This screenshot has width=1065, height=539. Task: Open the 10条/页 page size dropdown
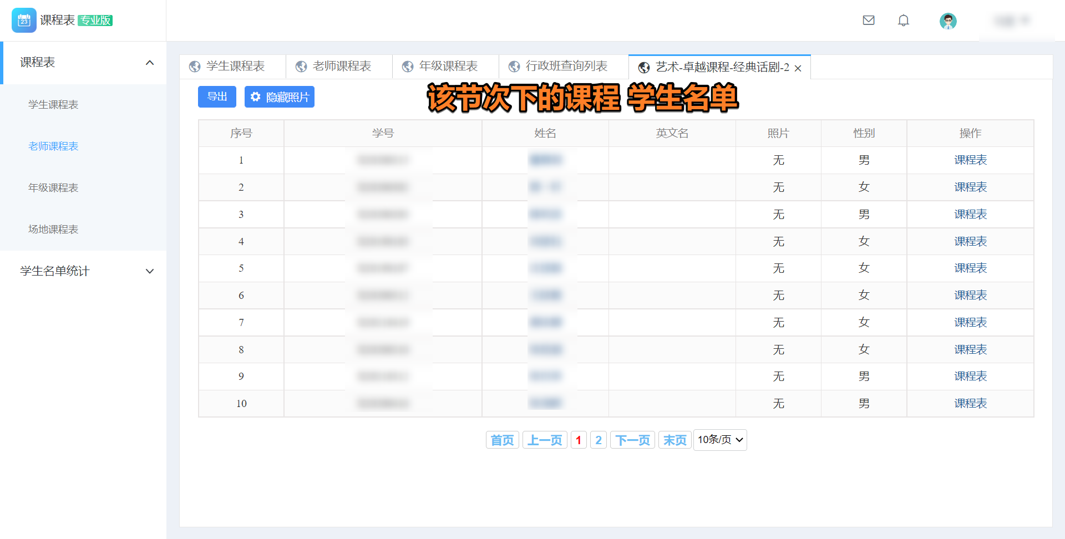click(720, 440)
